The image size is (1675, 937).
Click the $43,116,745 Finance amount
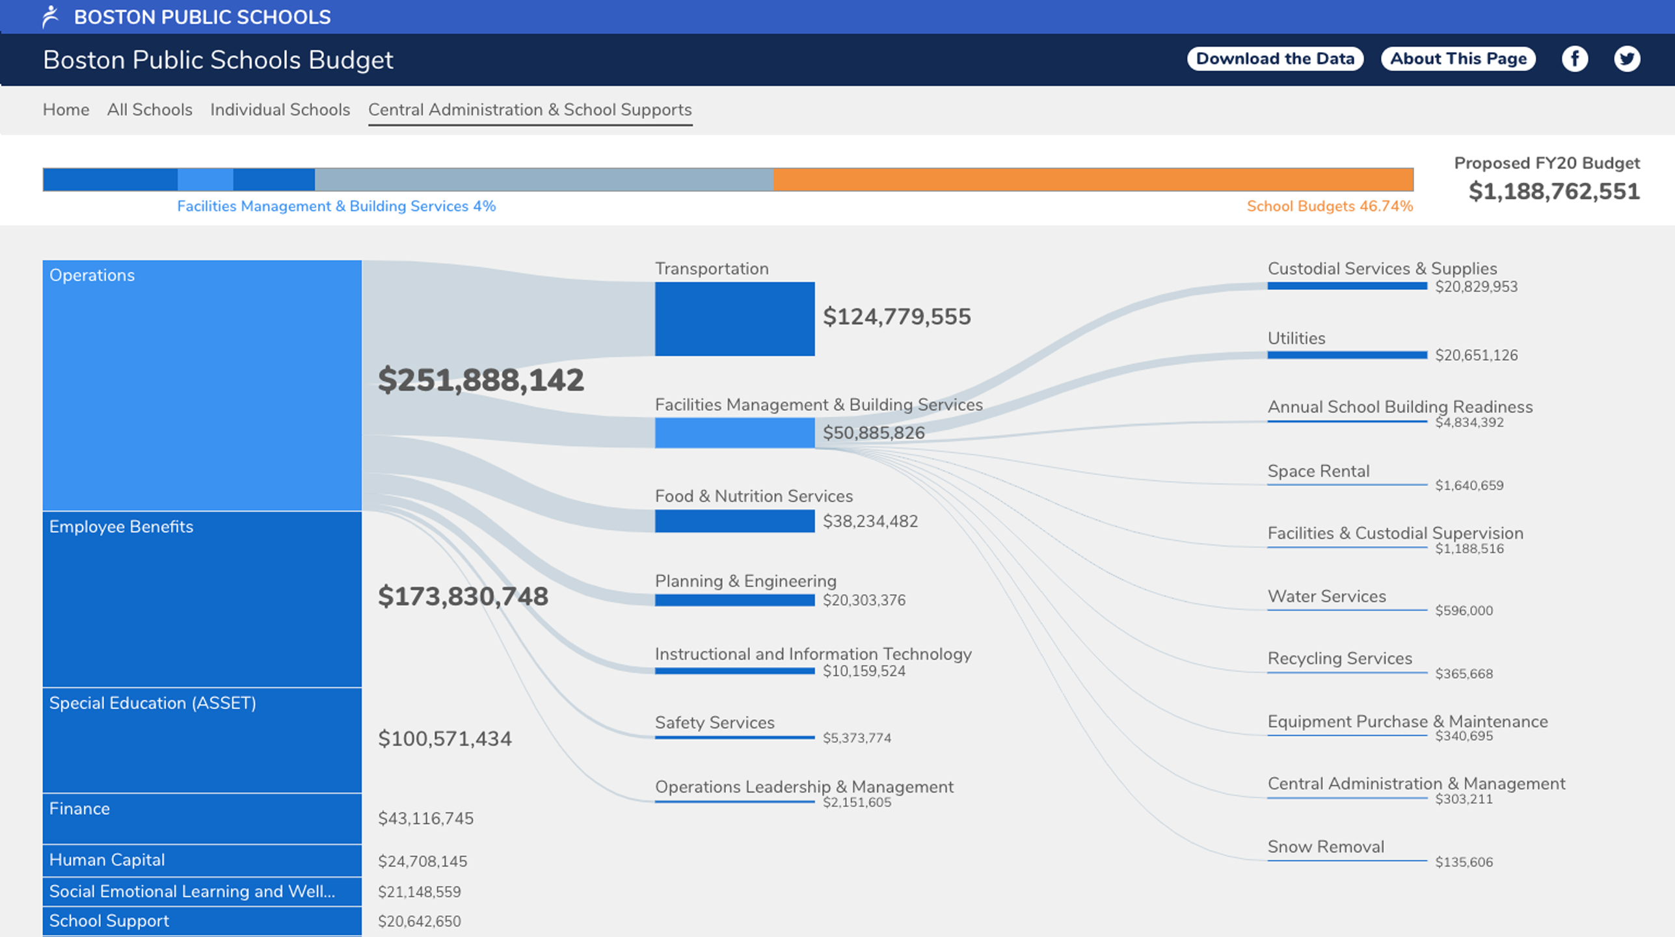point(425,819)
